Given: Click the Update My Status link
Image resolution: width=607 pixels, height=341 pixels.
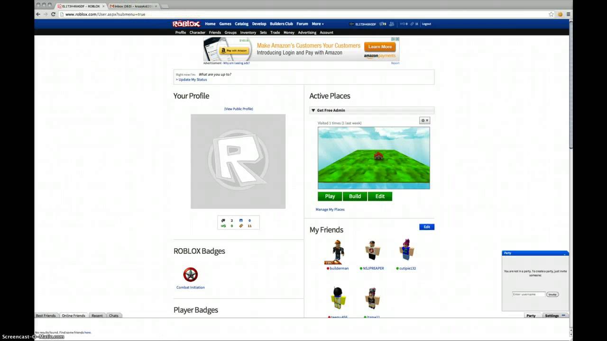Looking at the screenshot, I should coord(192,80).
